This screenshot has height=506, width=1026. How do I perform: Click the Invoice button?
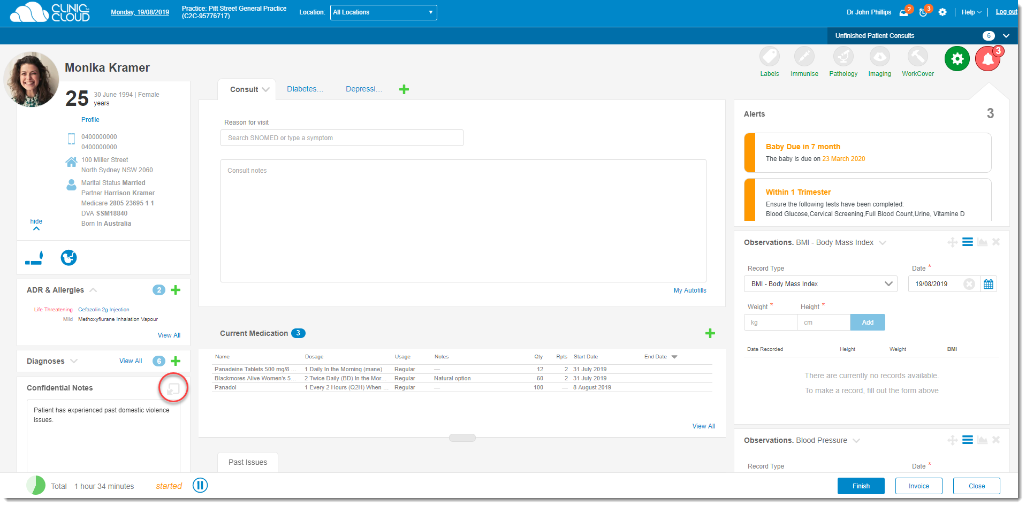(919, 486)
